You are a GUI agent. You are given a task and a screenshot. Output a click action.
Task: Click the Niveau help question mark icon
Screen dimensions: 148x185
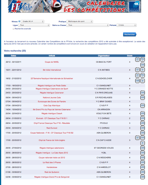(19, 21)
